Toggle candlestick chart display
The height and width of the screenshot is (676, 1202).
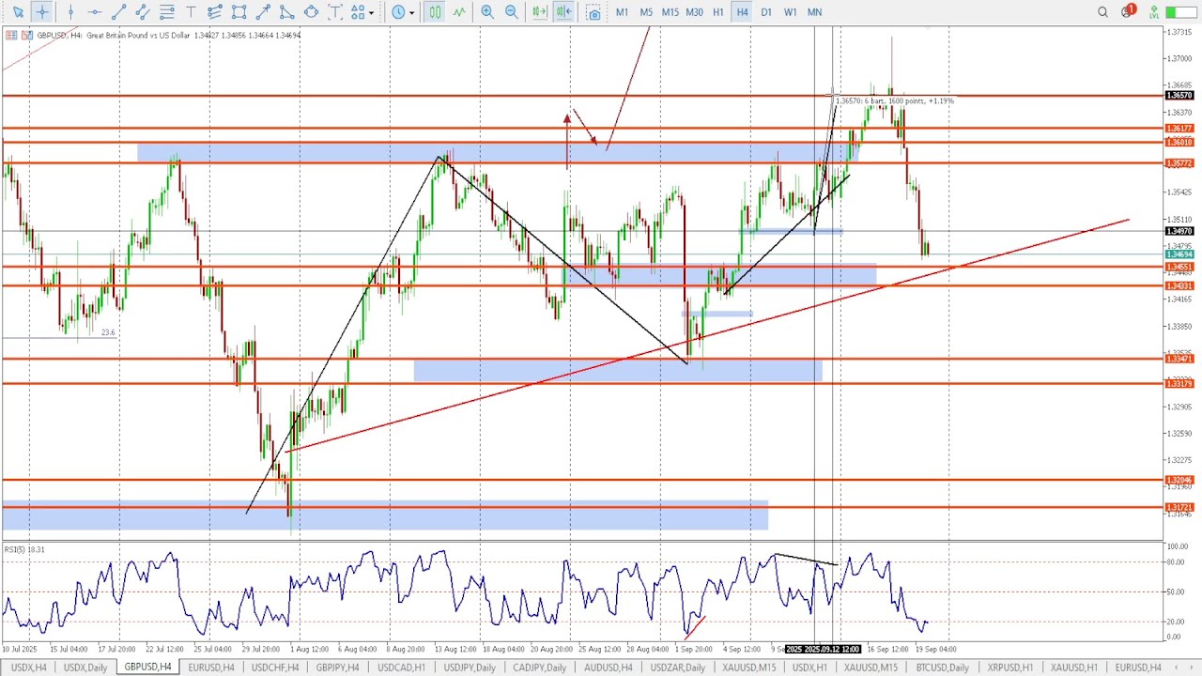pos(435,12)
